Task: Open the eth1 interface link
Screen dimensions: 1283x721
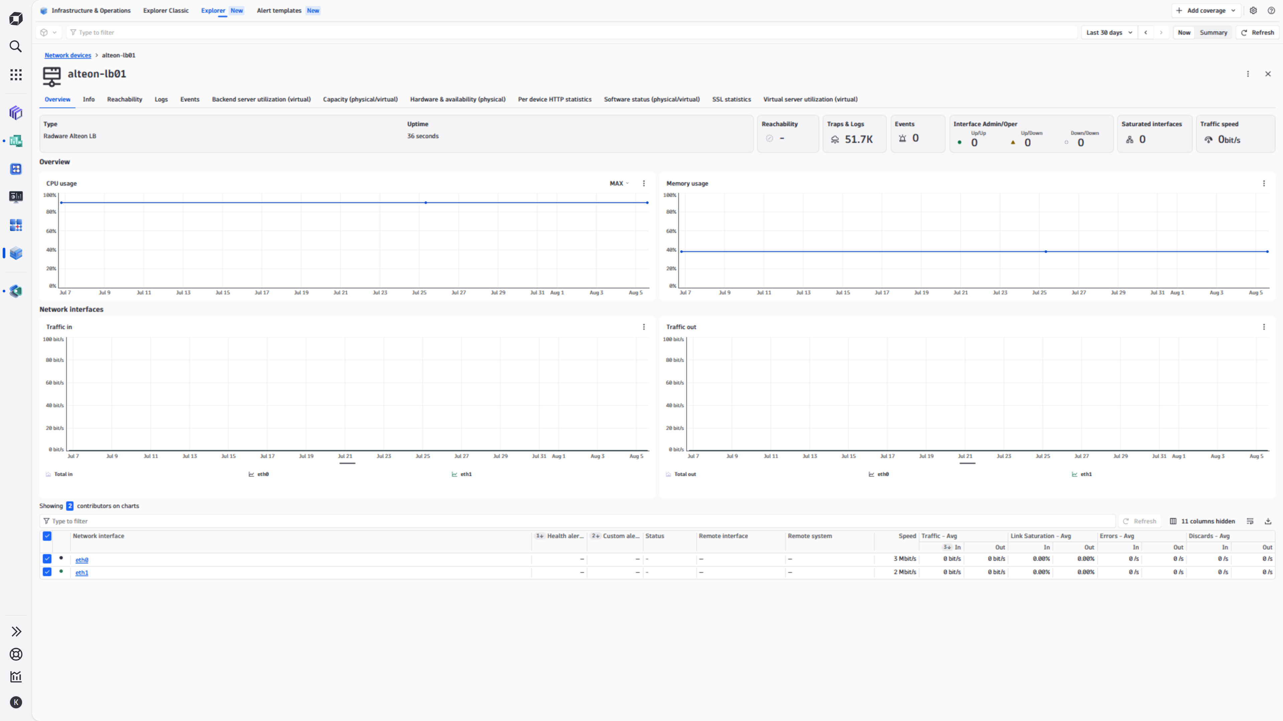Action: point(82,573)
